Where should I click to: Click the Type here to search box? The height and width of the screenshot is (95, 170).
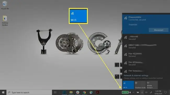[29, 92]
